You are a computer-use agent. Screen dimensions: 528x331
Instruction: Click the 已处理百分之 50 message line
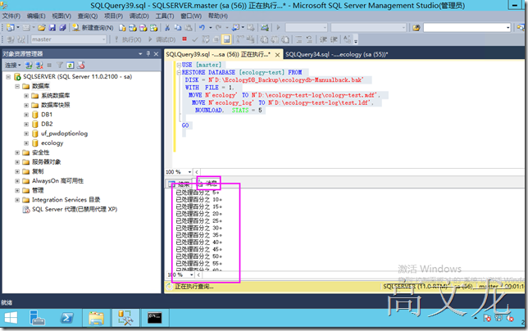199,256
